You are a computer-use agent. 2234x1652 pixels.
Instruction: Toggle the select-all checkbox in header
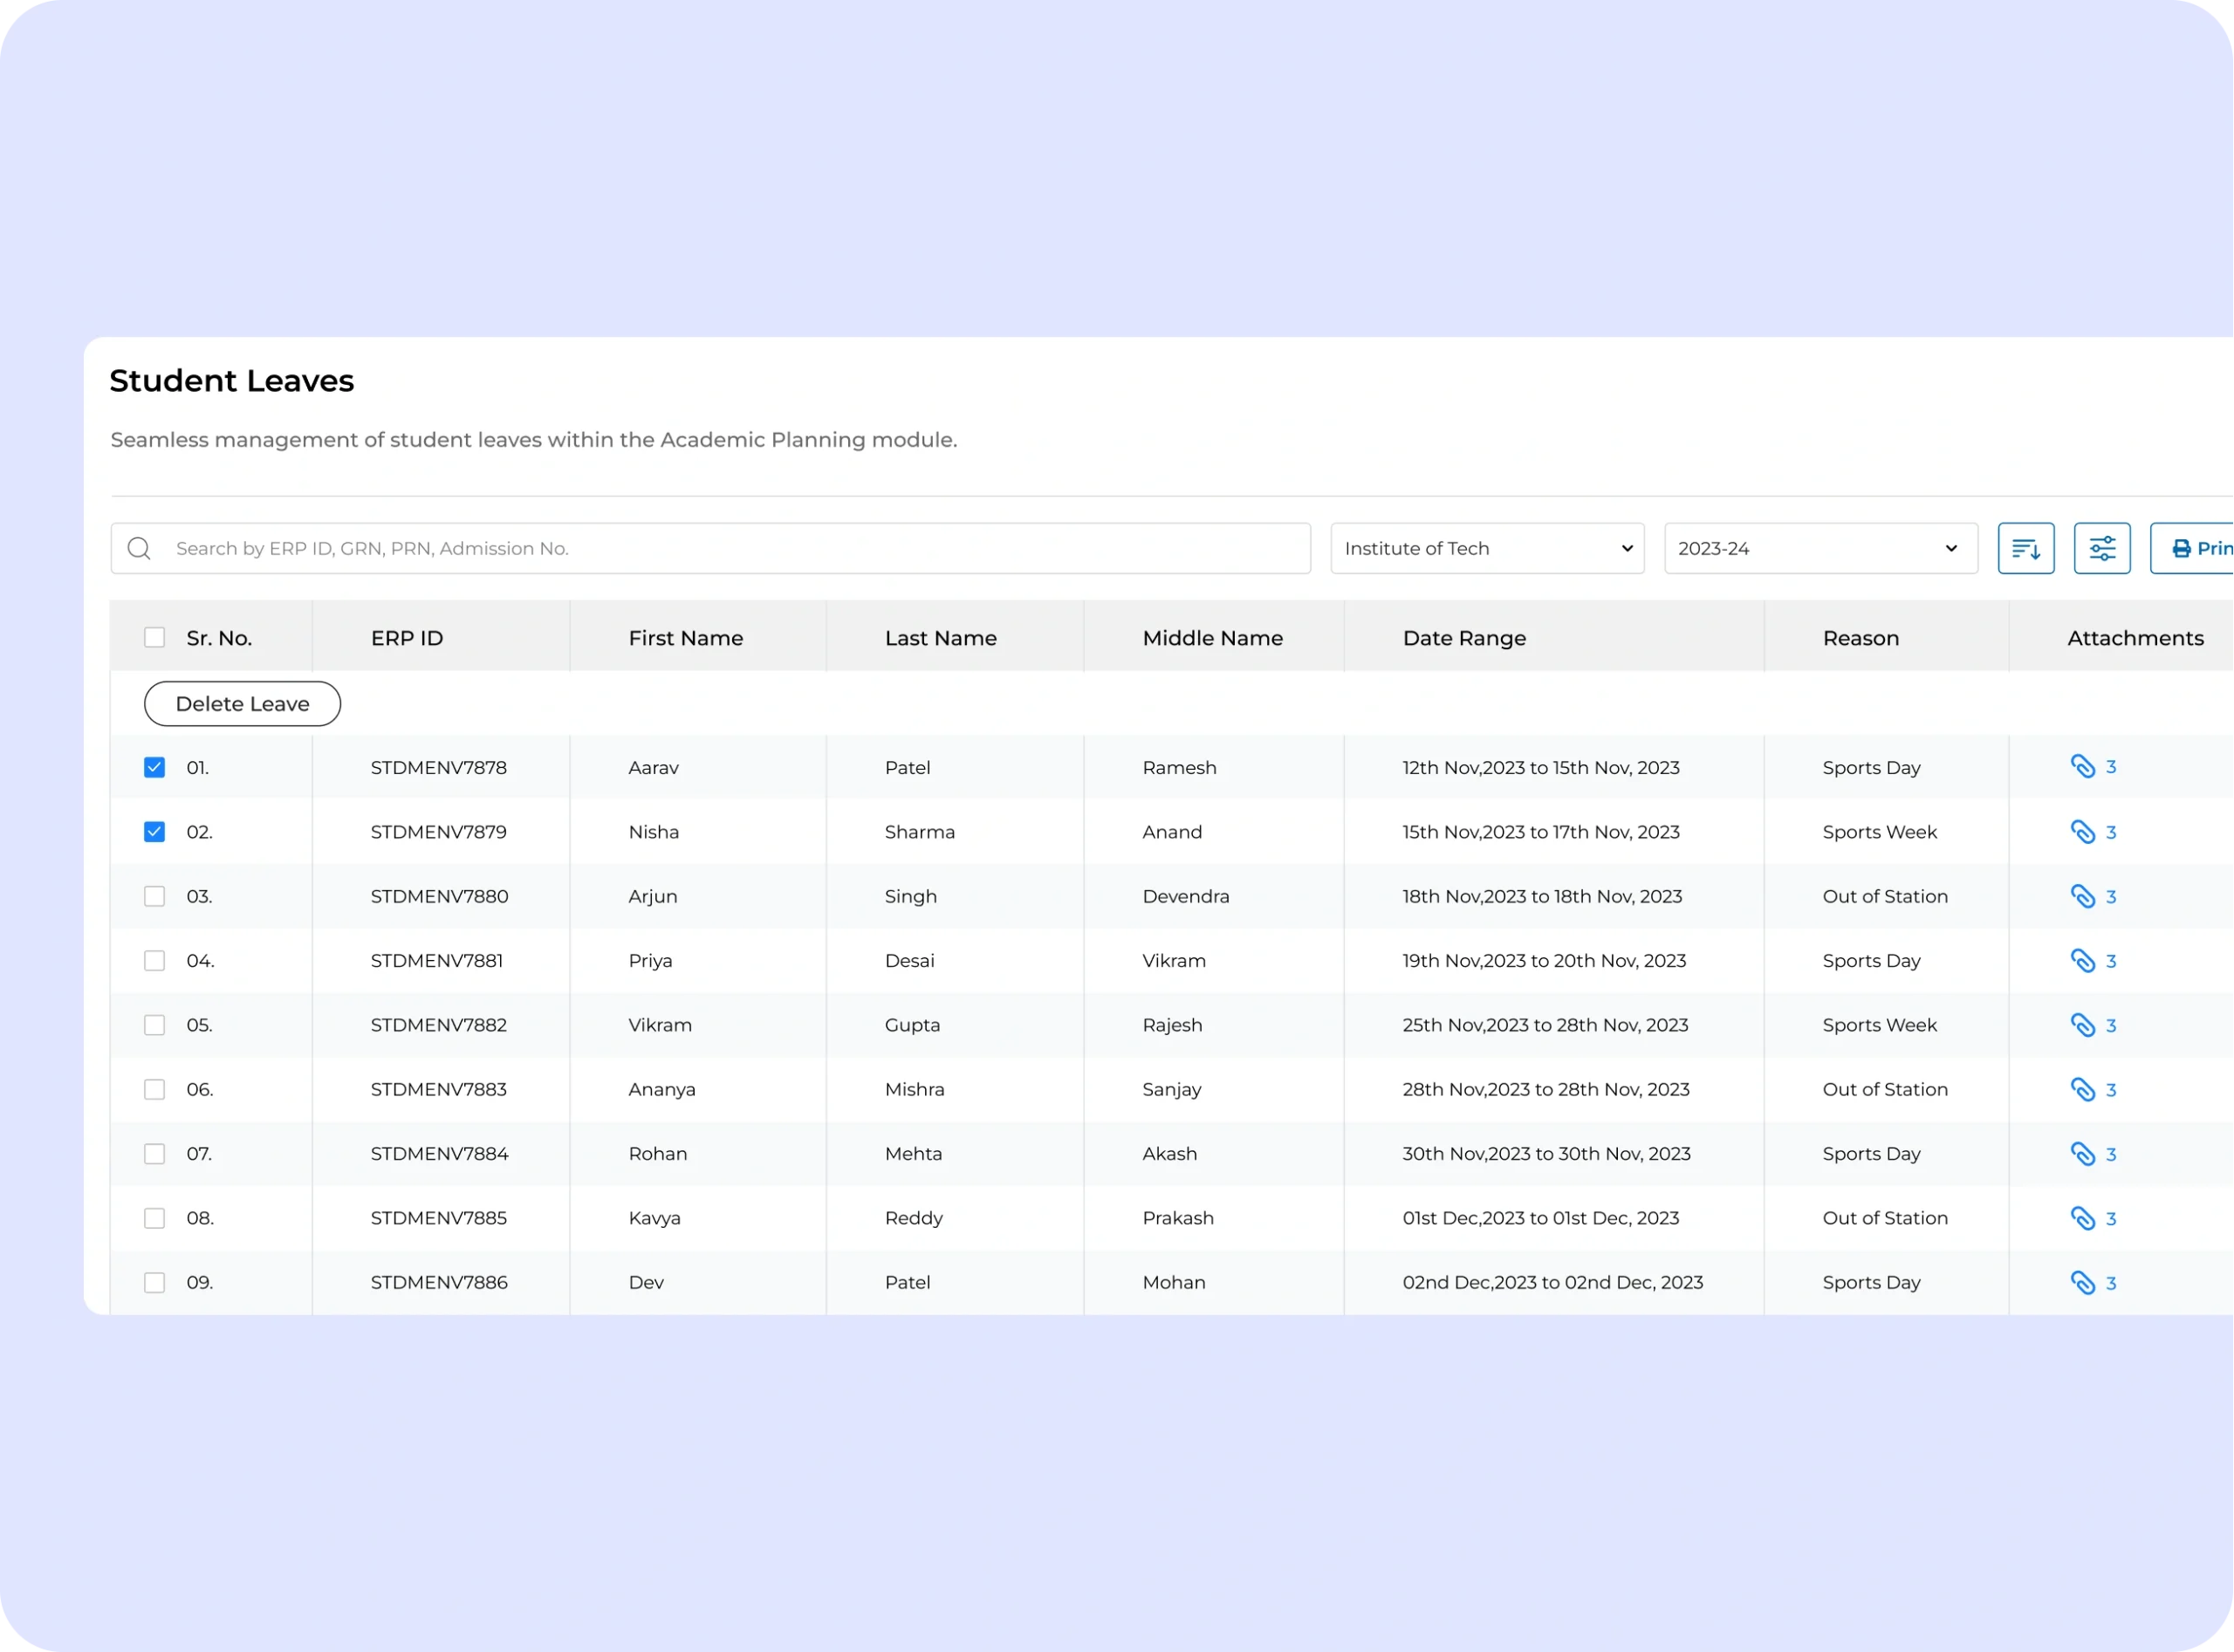click(x=154, y=637)
